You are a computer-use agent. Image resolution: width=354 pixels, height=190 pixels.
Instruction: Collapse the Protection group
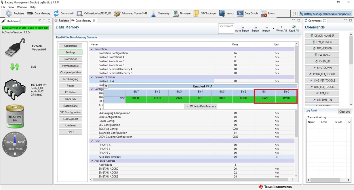tap(92, 49)
